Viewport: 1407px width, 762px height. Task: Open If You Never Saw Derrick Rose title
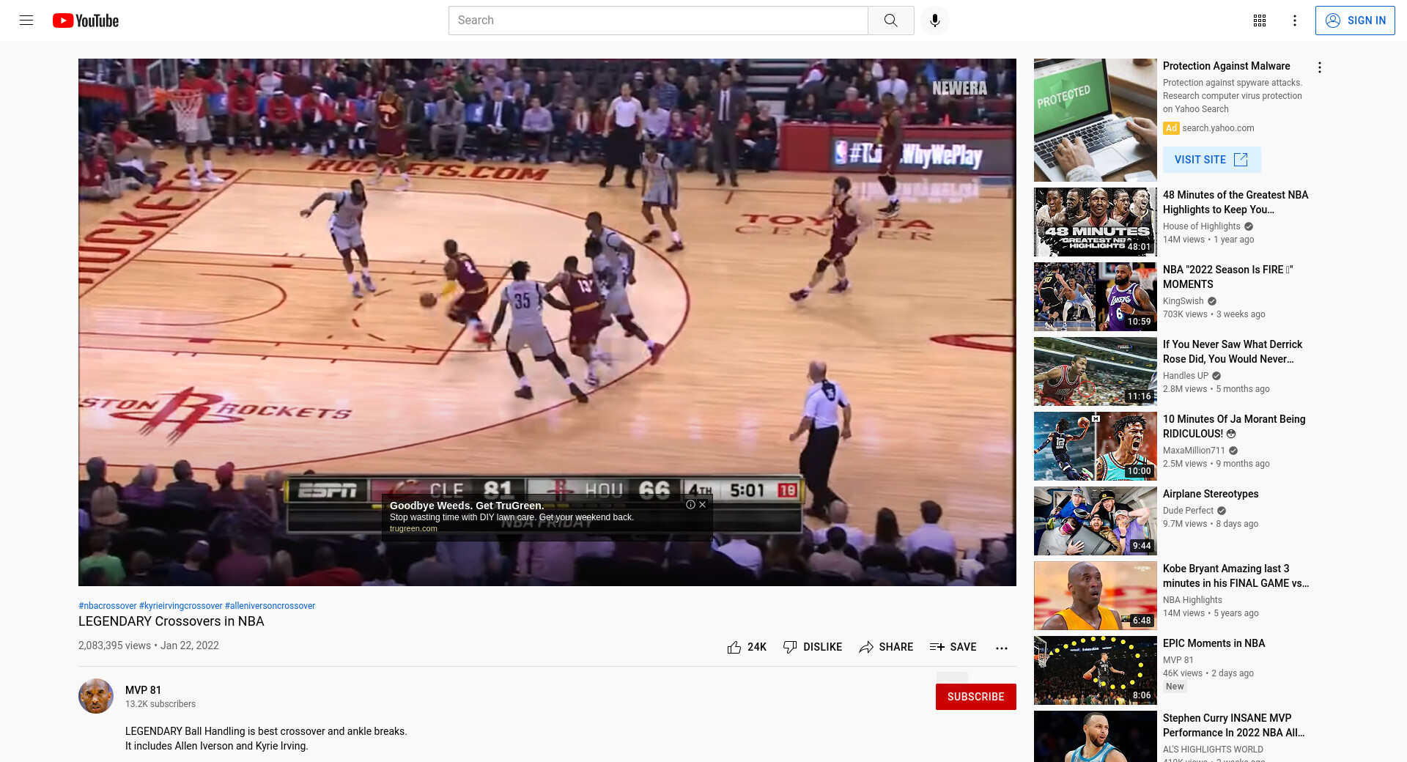pyautogui.click(x=1232, y=352)
